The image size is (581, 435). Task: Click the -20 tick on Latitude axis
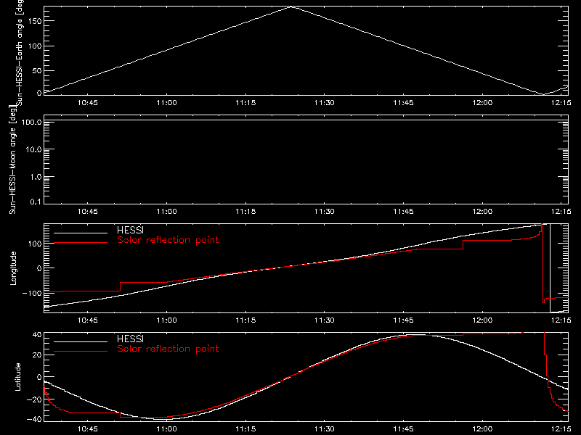[34, 399]
